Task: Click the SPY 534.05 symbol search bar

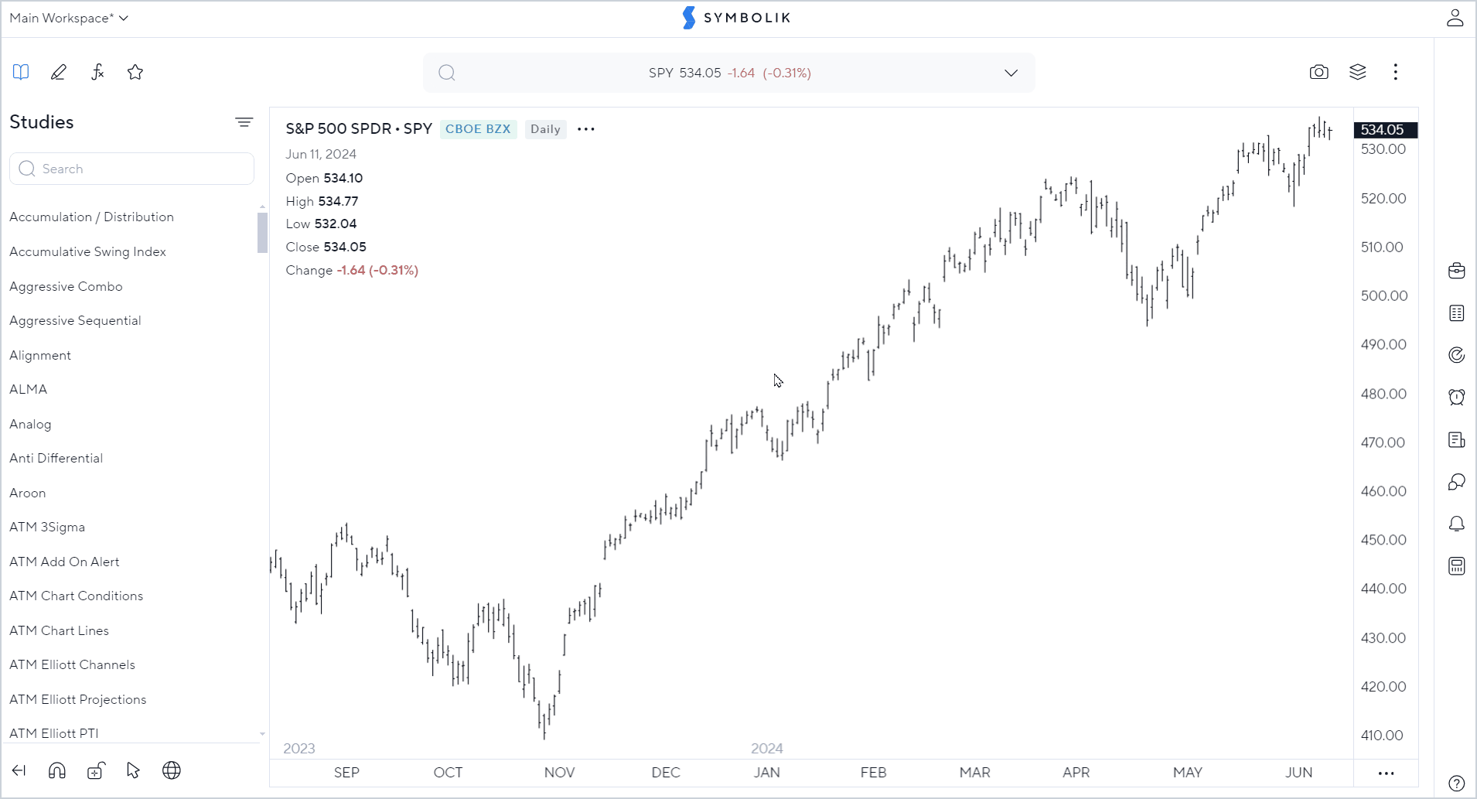Action: [729, 73]
